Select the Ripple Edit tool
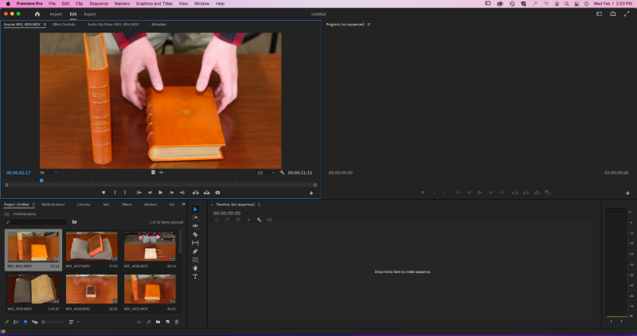This screenshot has height=336, width=637. [x=195, y=226]
